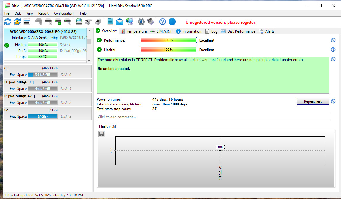The height and width of the screenshot is (199, 341).
Task: Select the C: partition row
Action: tap(47, 71)
